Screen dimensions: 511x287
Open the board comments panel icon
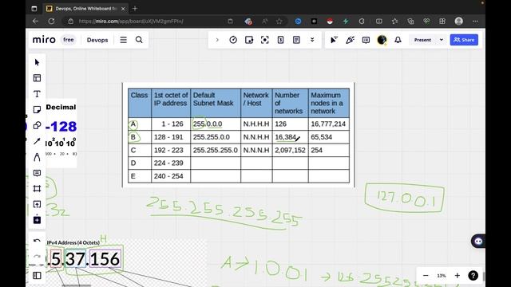(x=366, y=40)
